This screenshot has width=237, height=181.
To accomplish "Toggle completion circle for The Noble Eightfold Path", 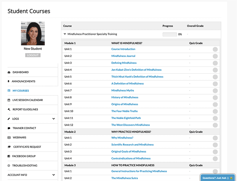I will [x=215, y=118].
